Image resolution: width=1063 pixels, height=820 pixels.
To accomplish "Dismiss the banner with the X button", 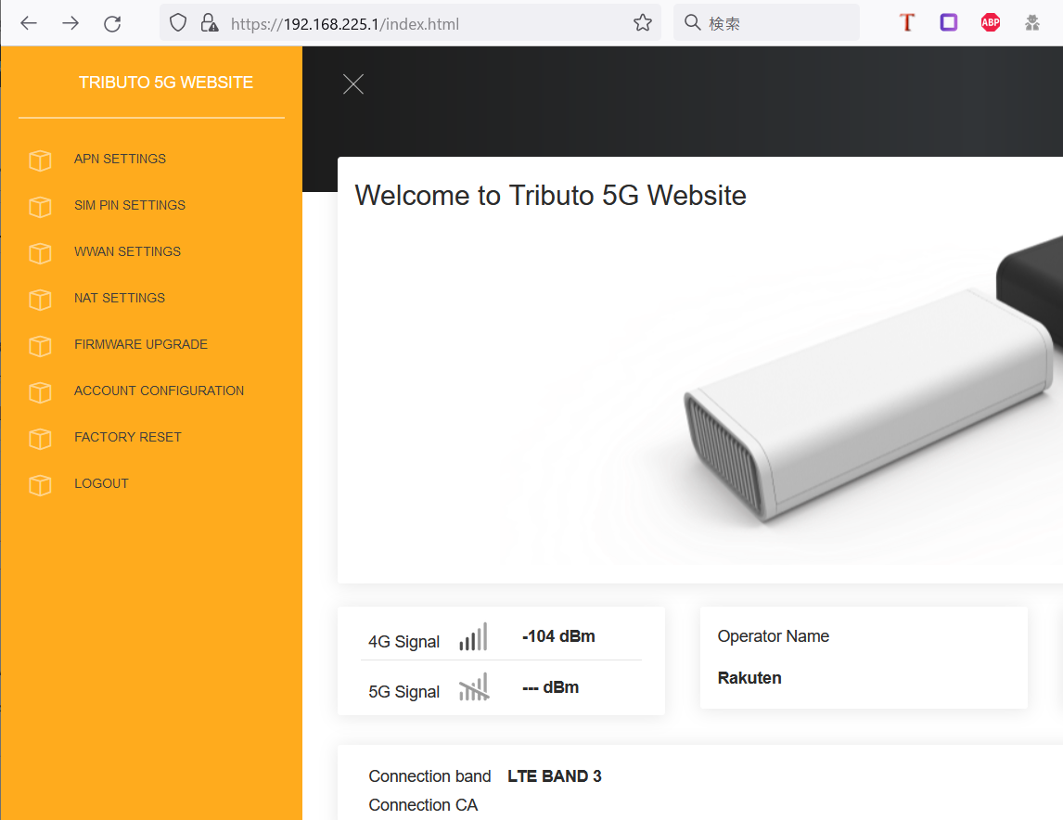I will [x=353, y=83].
